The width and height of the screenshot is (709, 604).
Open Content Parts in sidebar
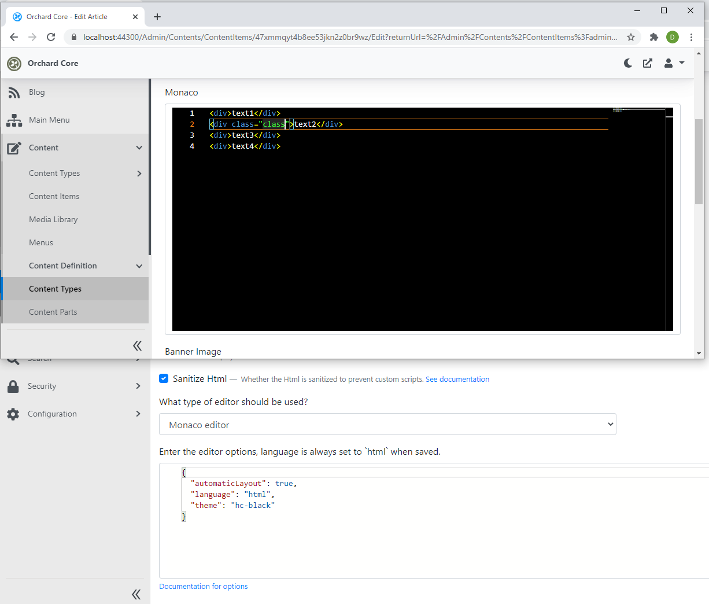(53, 312)
